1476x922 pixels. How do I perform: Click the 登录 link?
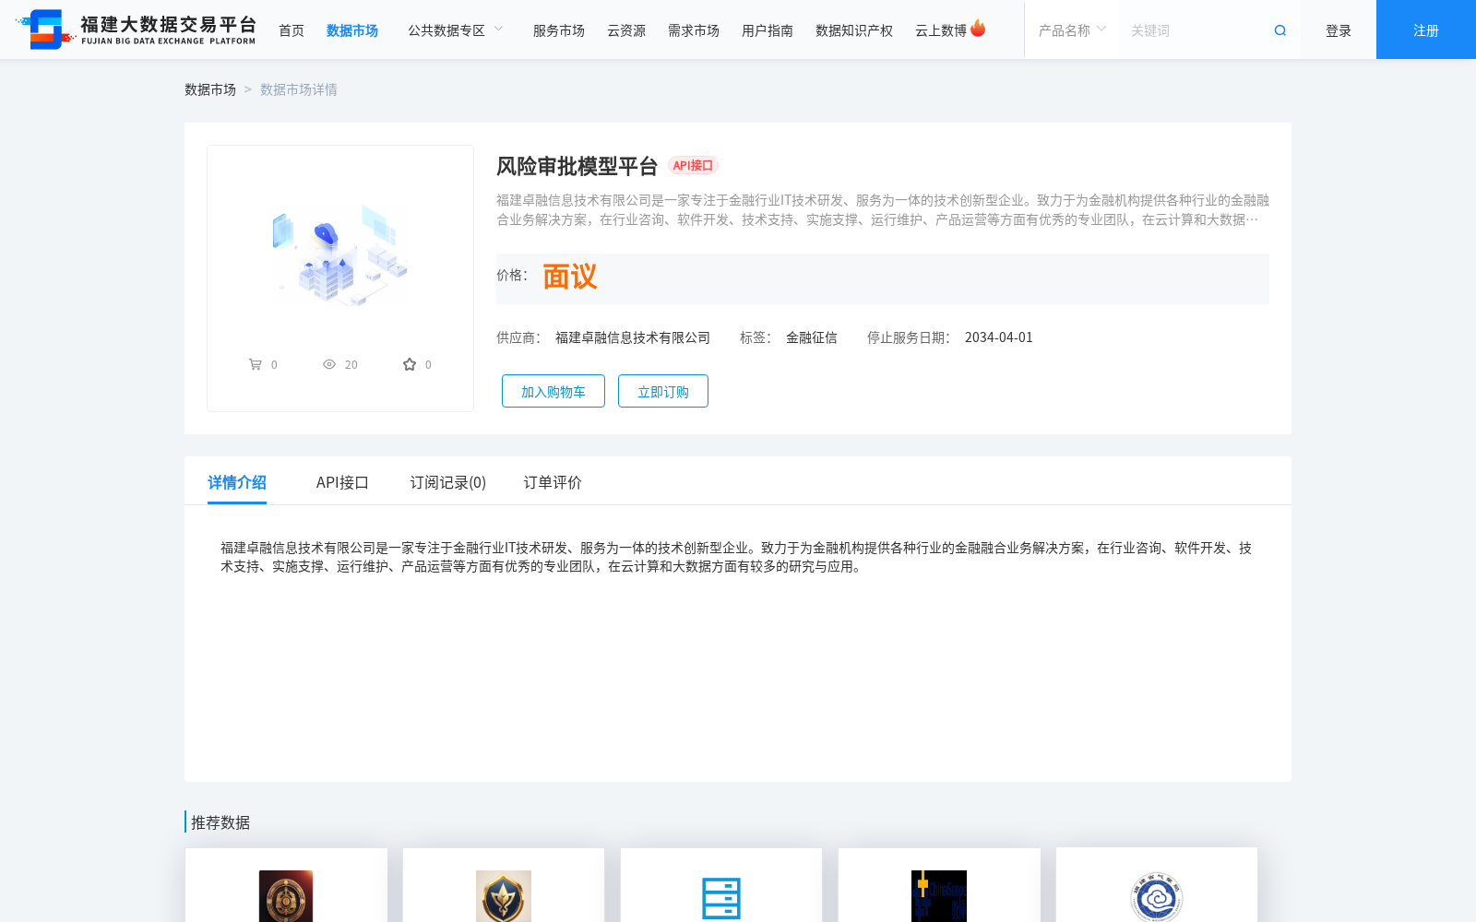coord(1339,30)
